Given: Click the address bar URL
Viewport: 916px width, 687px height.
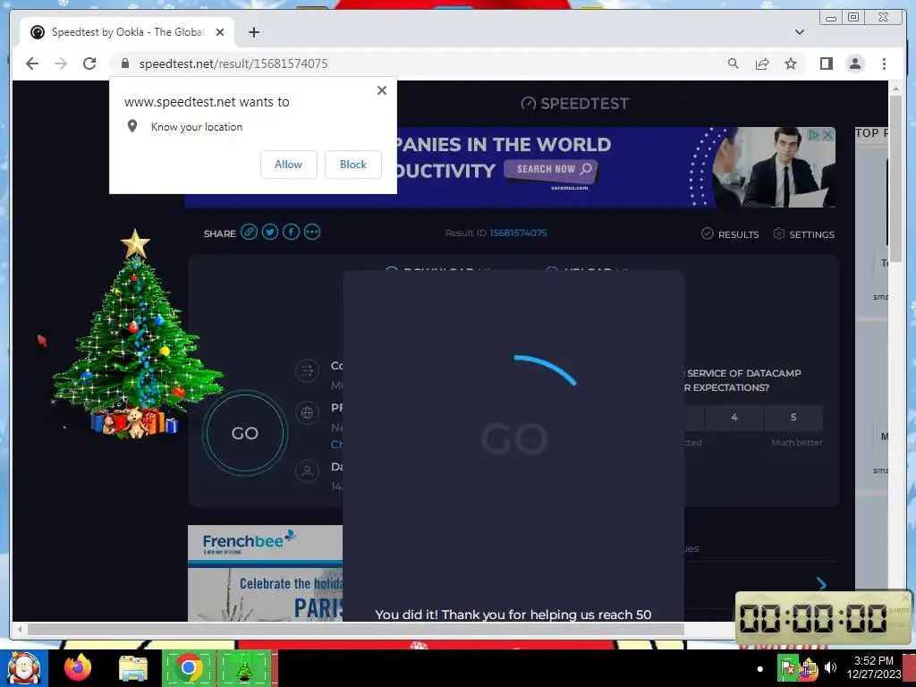Looking at the screenshot, I should click(233, 64).
